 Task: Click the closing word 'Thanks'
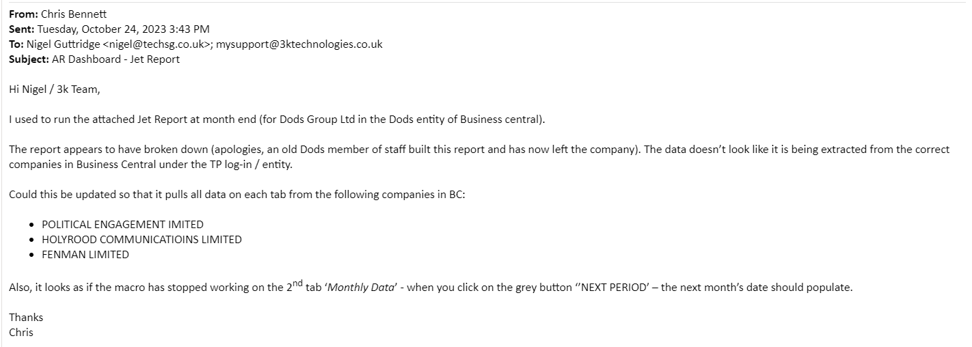[26, 317]
